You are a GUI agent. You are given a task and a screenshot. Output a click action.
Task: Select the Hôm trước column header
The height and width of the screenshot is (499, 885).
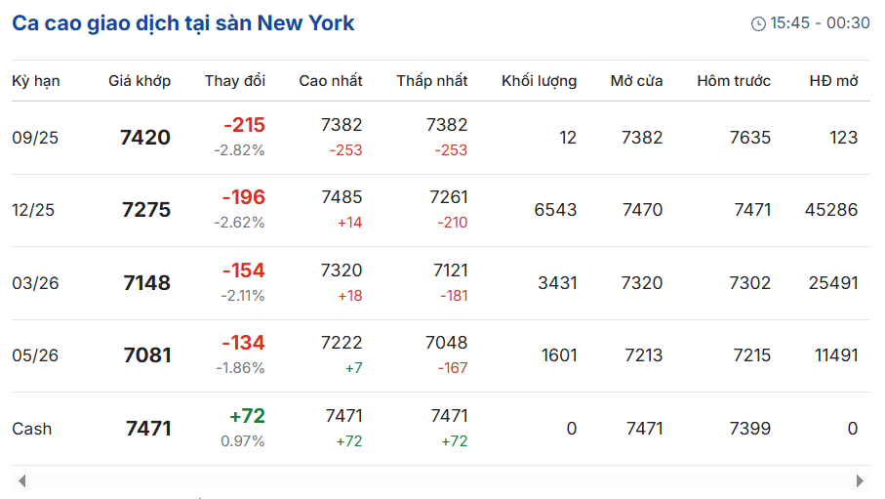point(733,81)
